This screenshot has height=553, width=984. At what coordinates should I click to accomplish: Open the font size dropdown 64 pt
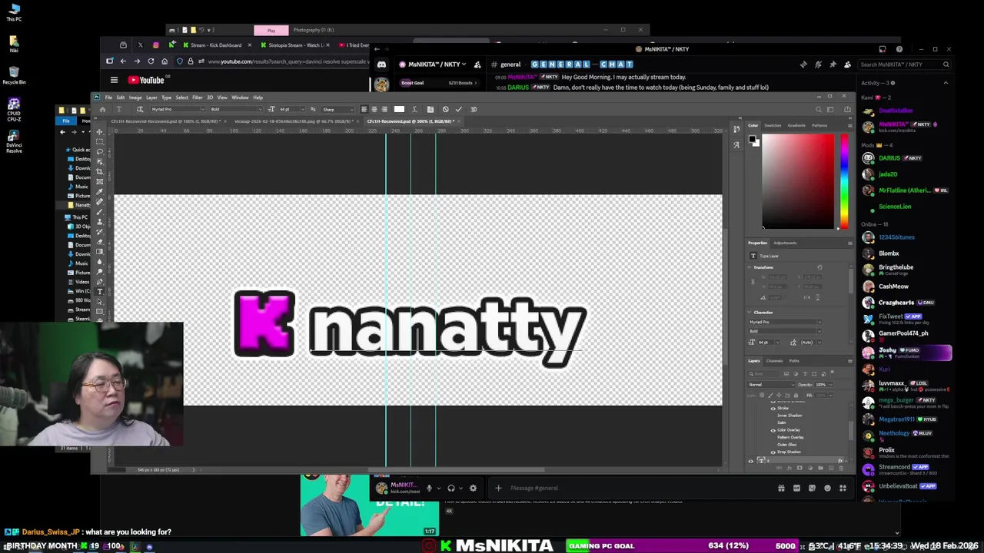coord(292,109)
